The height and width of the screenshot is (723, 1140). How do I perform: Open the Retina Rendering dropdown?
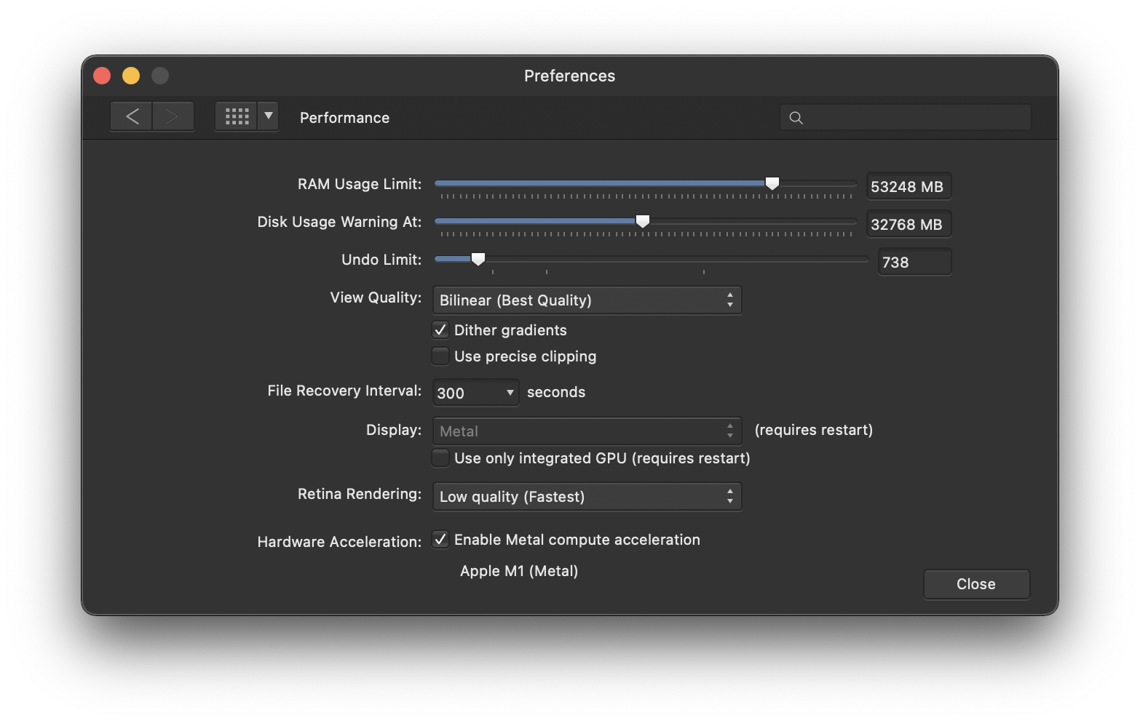[587, 497]
